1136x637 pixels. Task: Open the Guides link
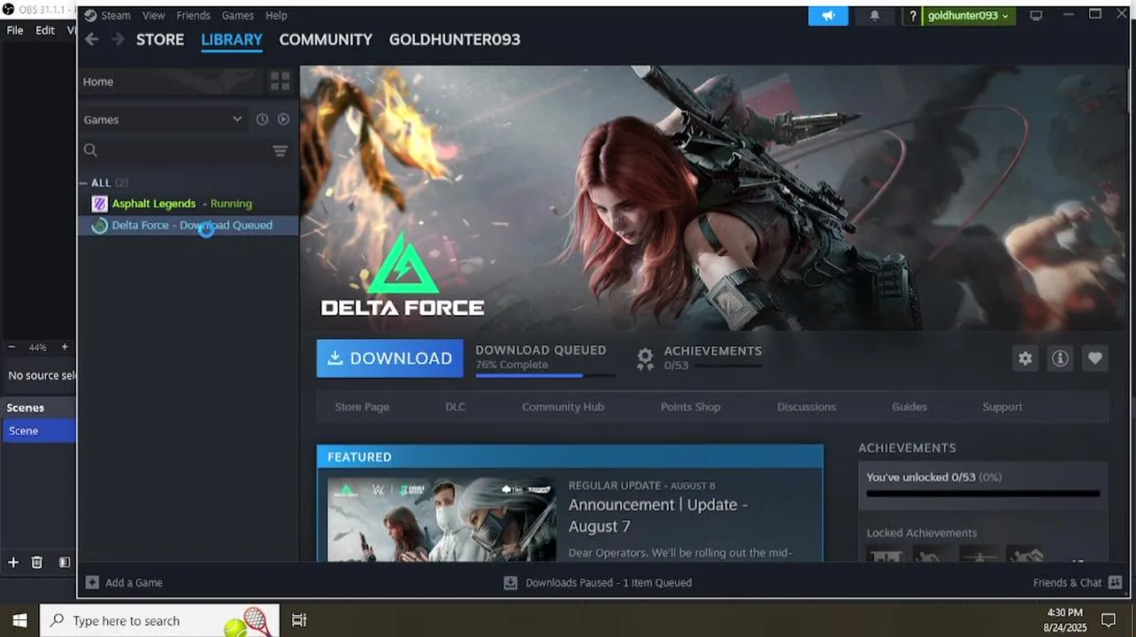pos(910,407)
